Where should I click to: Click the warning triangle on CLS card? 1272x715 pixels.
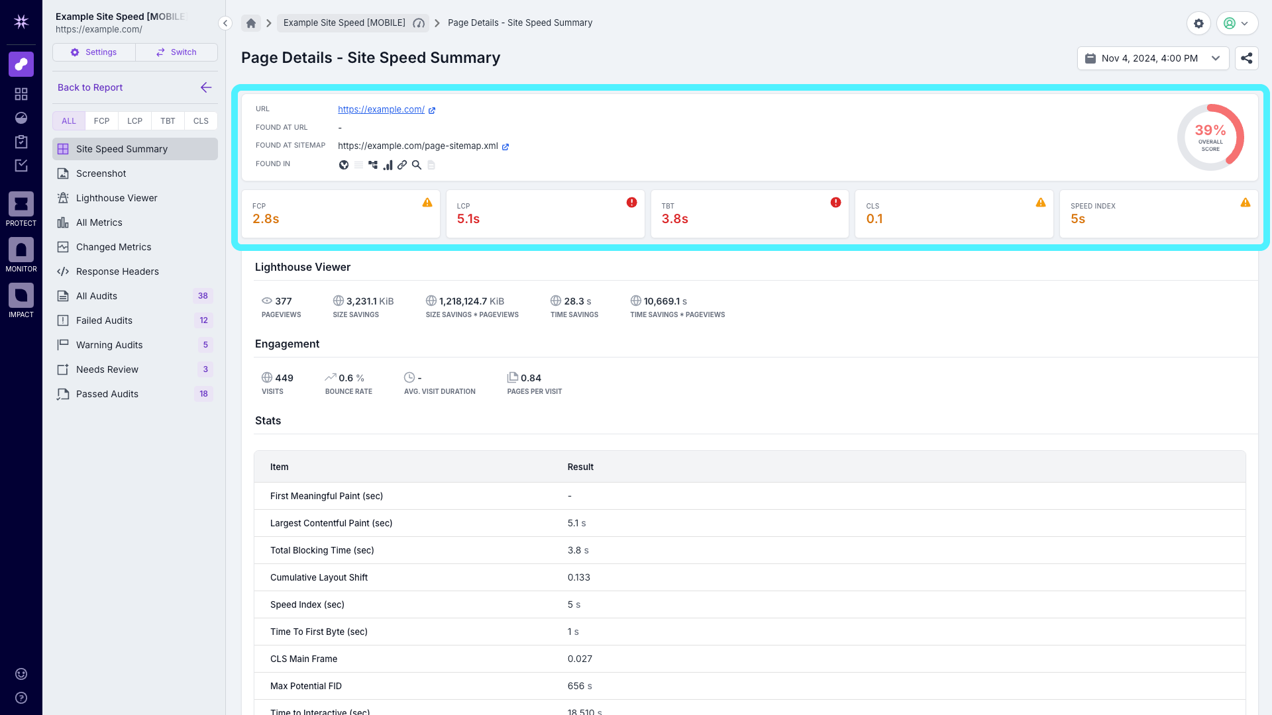click(x=1041, y=203)
